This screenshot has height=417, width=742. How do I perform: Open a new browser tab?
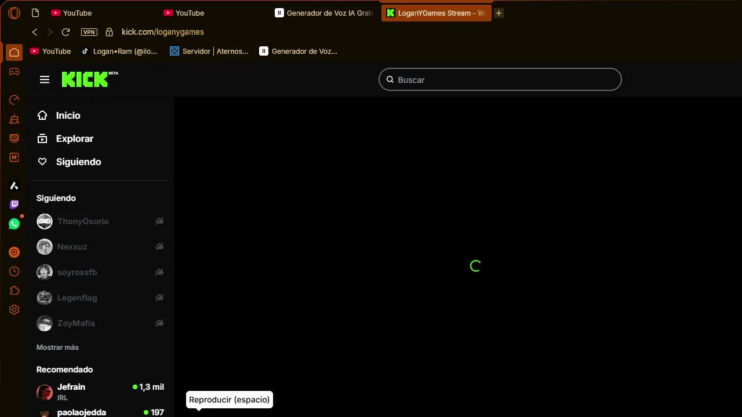point(499,13)
